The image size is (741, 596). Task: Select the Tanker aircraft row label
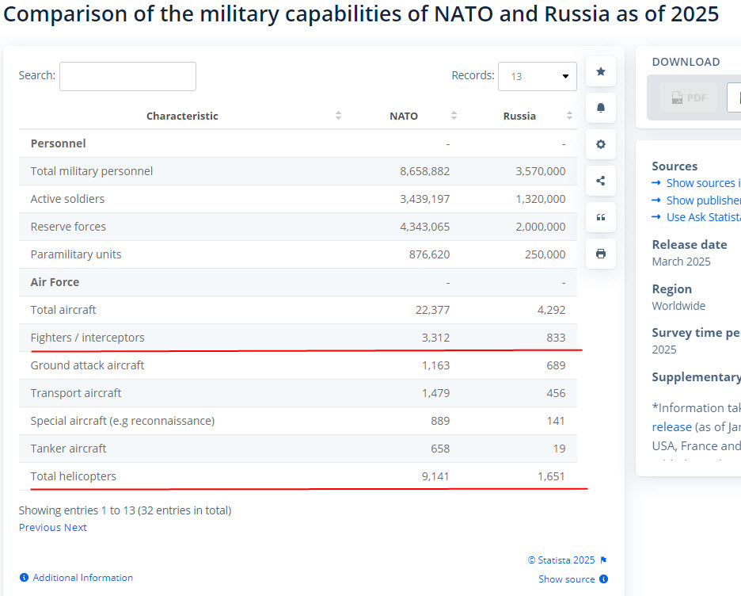click(68, 449)
